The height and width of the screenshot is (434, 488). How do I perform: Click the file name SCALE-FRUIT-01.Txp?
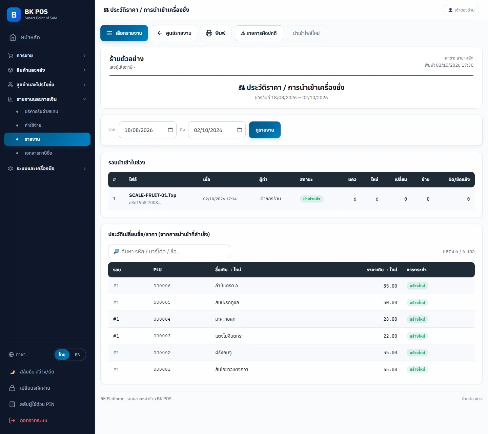click(152, 195)
